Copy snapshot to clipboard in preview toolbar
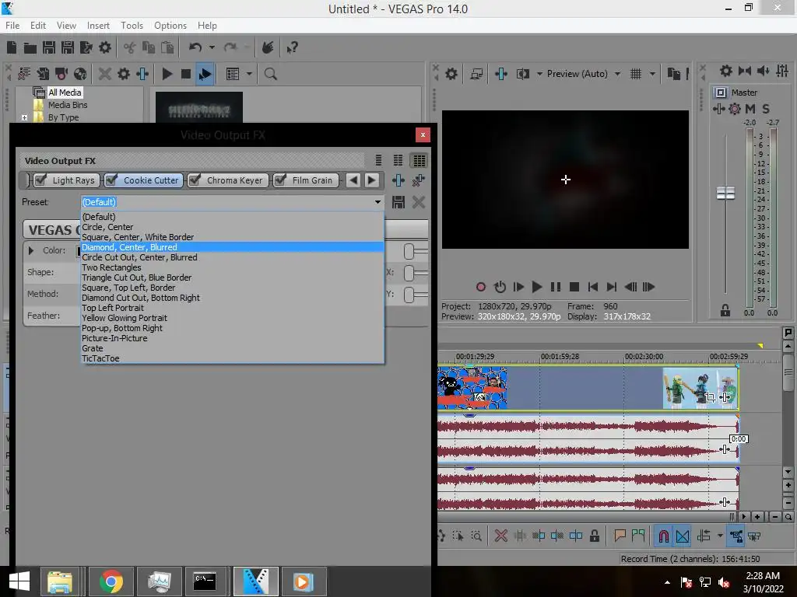This screenshot has width=797, height=597. (x=673, y=74)
